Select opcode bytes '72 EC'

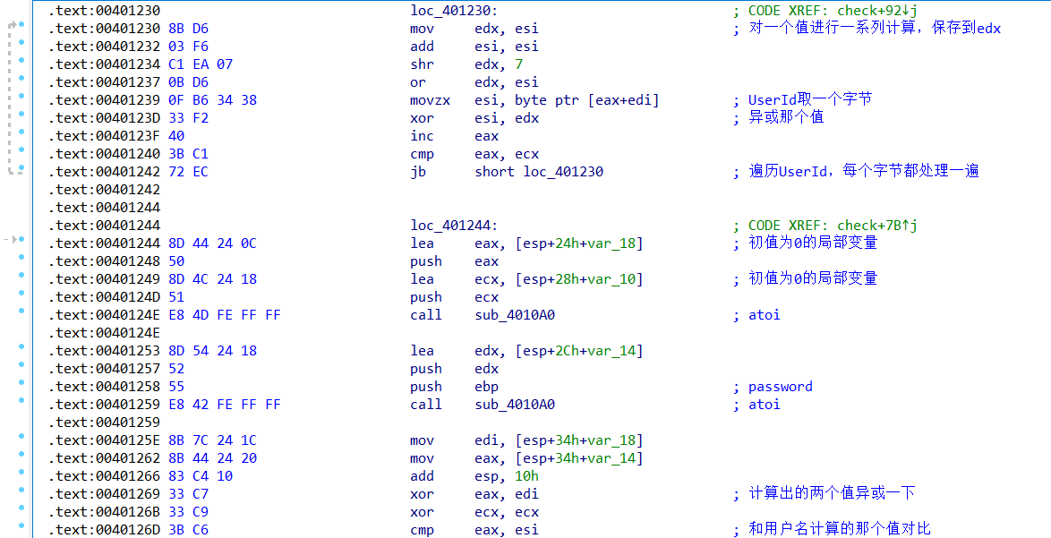[x=188, y=172]
